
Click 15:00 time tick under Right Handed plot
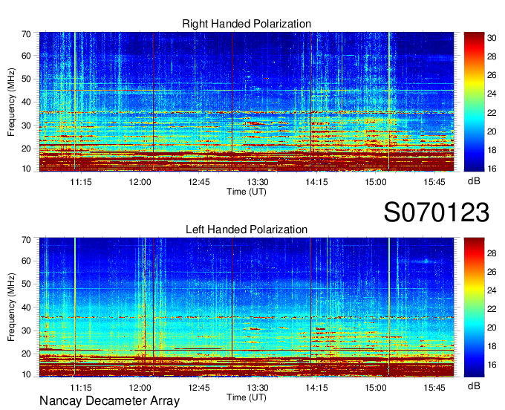pos(376,182)
